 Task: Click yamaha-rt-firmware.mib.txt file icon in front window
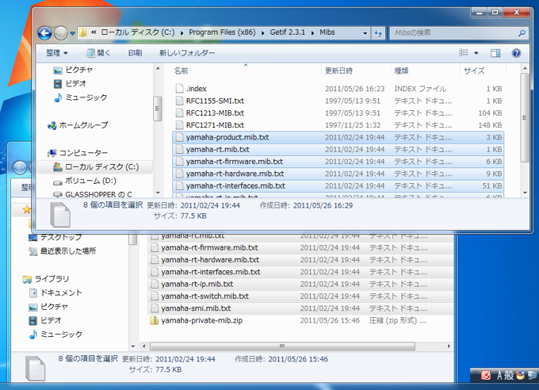click(x=179, y=161)
